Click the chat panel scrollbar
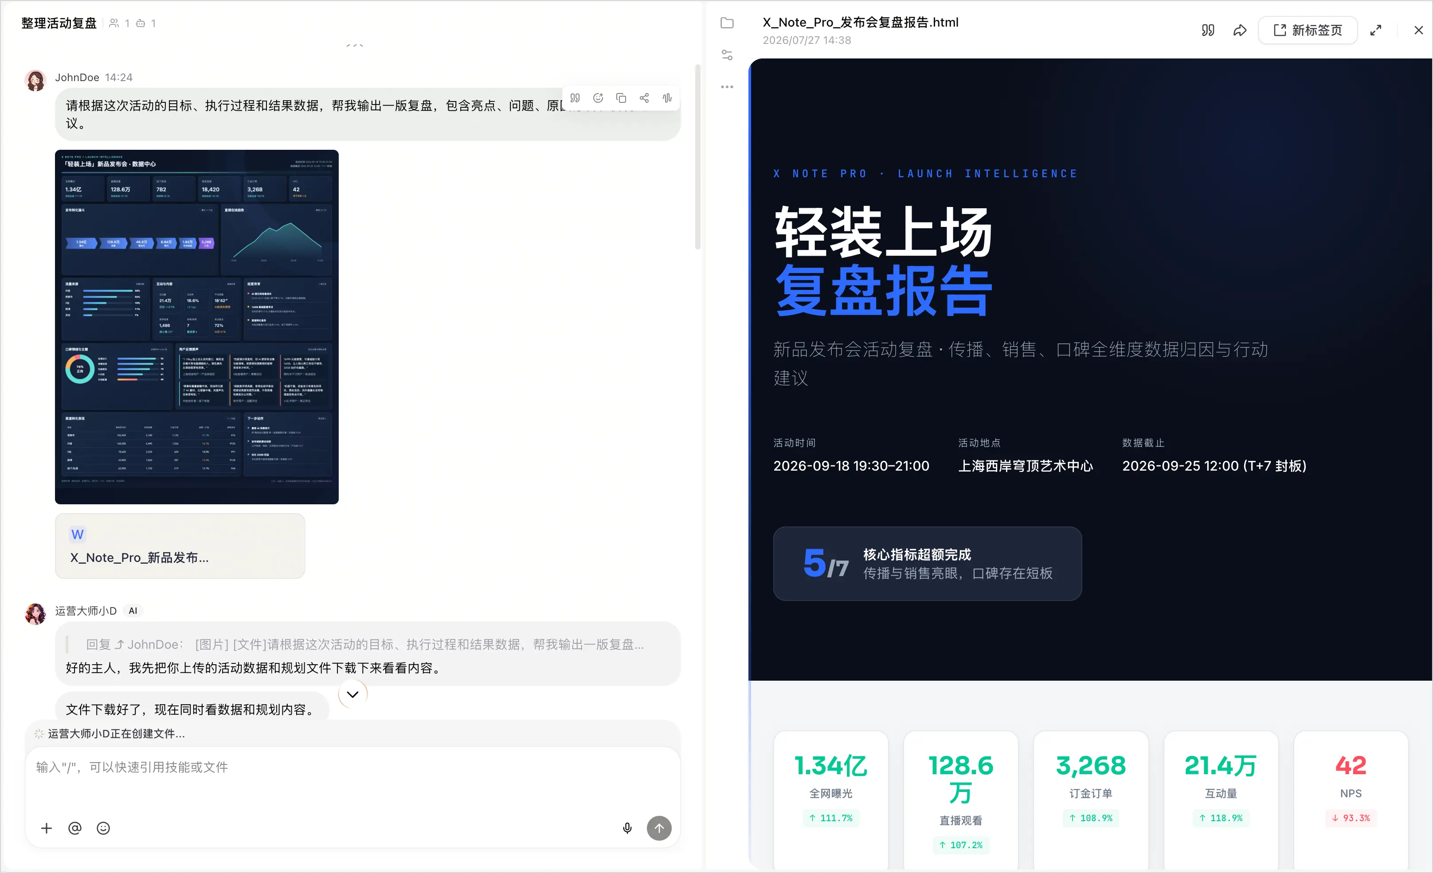The width and height of the screenshot is (1433, 873). pos(698,157)
